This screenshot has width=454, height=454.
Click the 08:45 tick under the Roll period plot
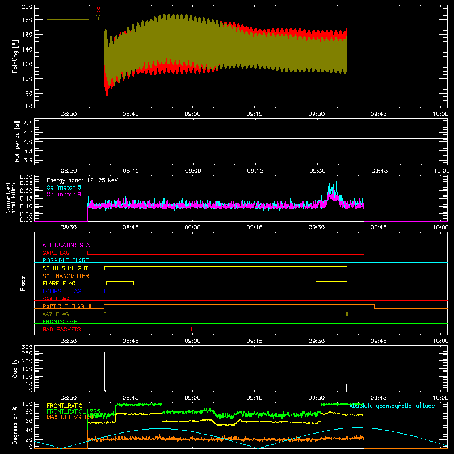click(x=131, y=171)
